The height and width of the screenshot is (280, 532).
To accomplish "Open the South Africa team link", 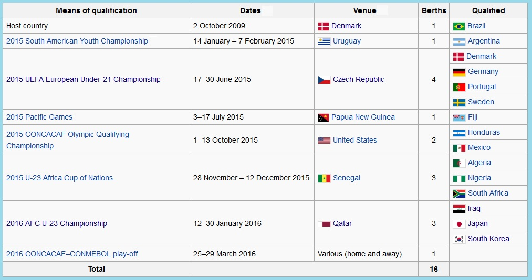I will pos(488,193).
